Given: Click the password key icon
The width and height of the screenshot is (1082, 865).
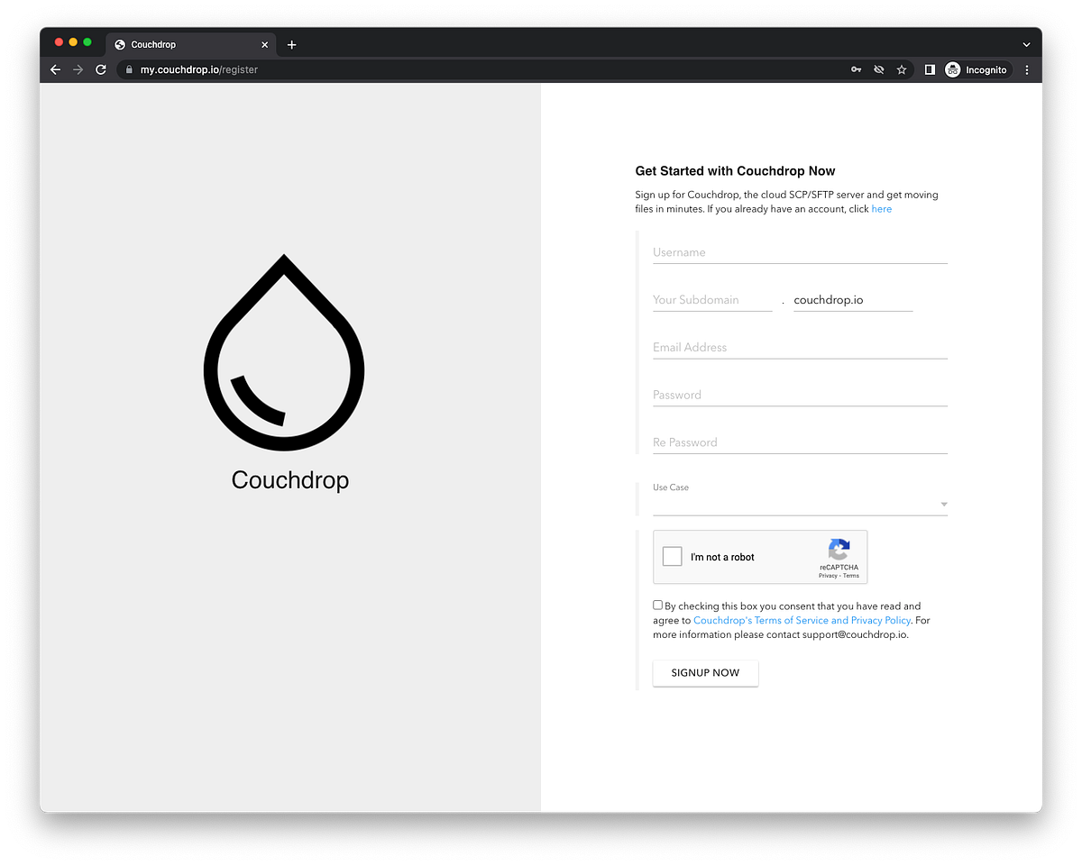Looking at the screenshot, I should point(855,68).
